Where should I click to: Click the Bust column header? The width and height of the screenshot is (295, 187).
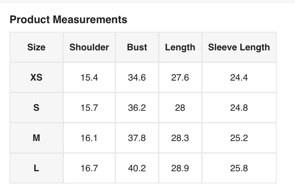(137, 47)
